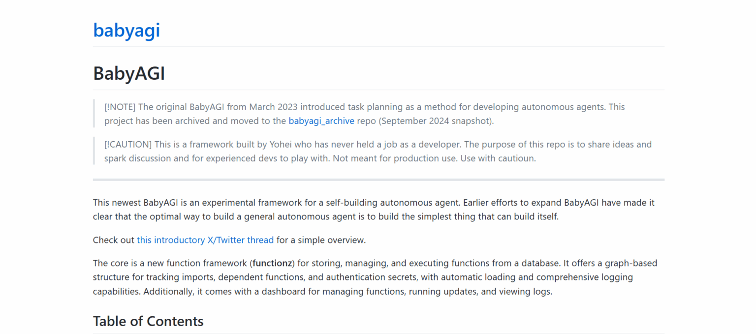
Task: Click the [!CAUTION] label in the second blockquote
Action: [127, 145]
